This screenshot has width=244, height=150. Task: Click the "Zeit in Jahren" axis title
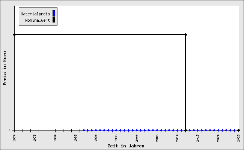point(126,146)
